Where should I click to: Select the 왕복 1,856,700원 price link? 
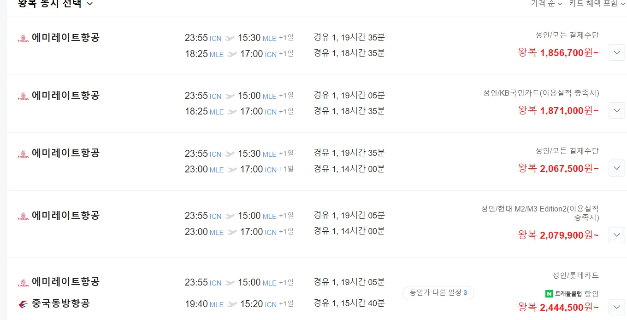pos(558,52)
